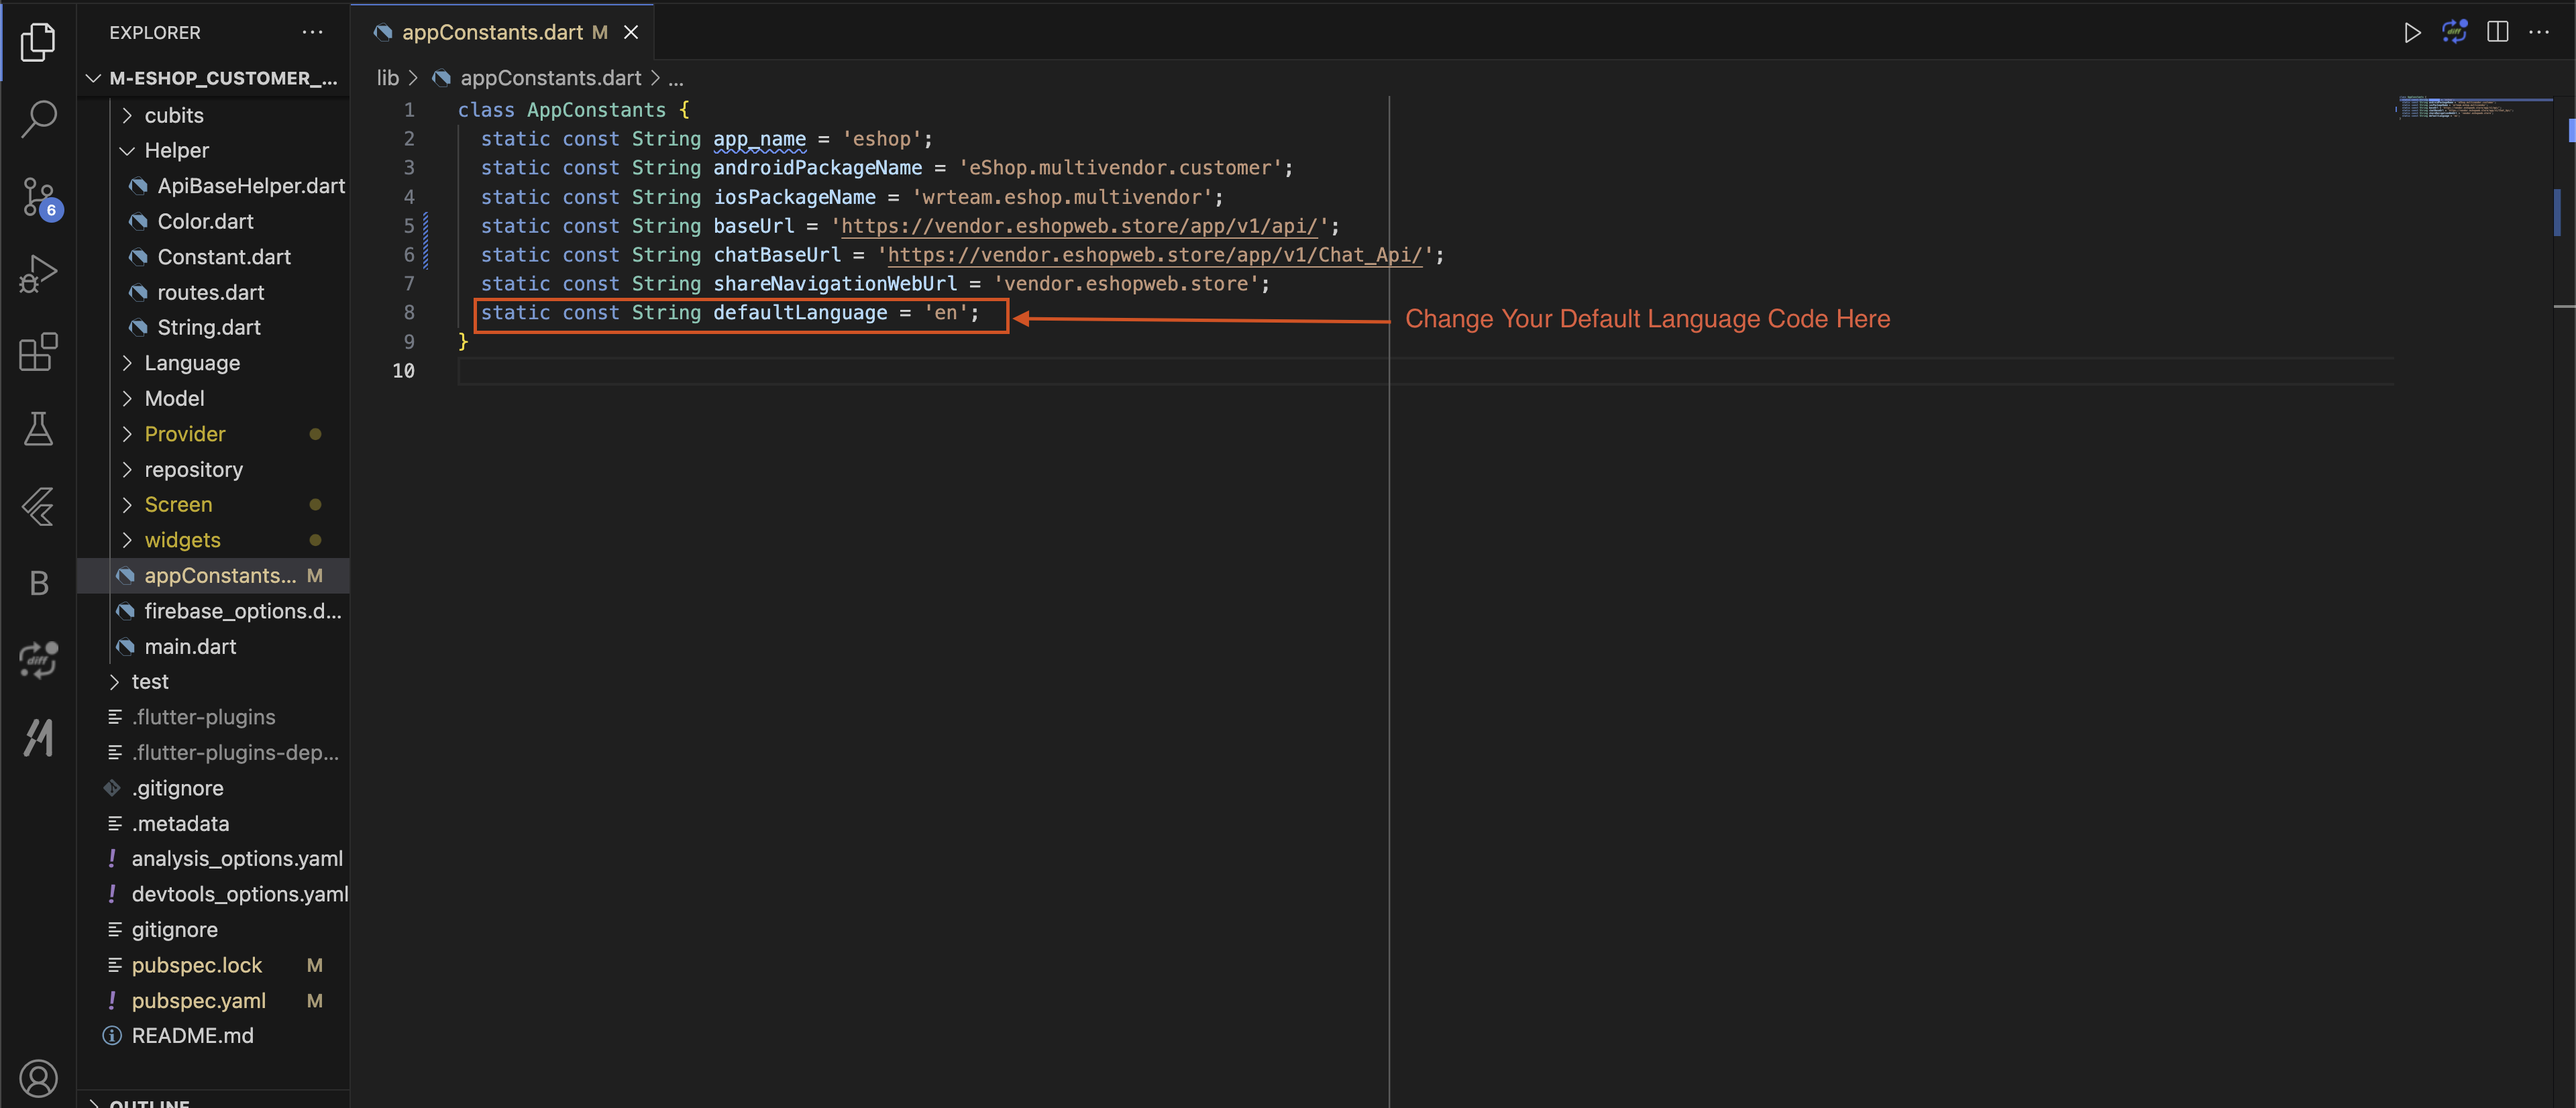
Task: Open pubspec.yaml from the explorer
Action: 198,1001
